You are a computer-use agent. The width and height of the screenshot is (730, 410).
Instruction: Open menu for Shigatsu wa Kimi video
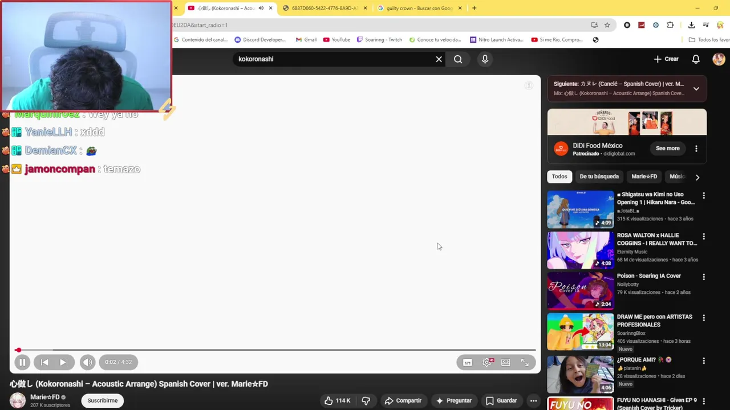pyautogui.click(x=704, y=195)
